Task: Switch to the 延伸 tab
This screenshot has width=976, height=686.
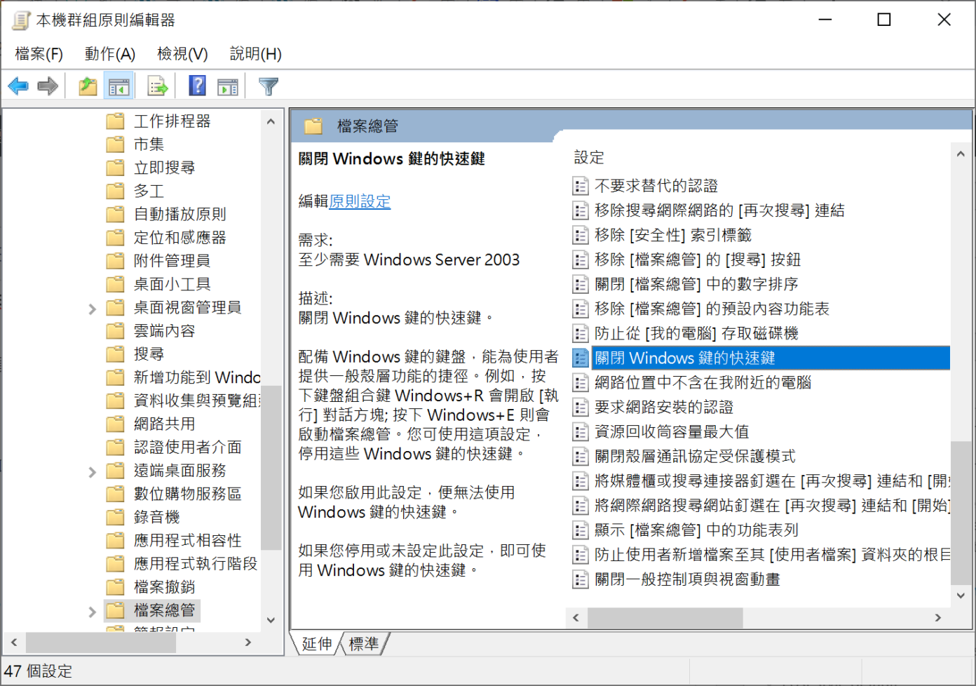Action: 317,644
